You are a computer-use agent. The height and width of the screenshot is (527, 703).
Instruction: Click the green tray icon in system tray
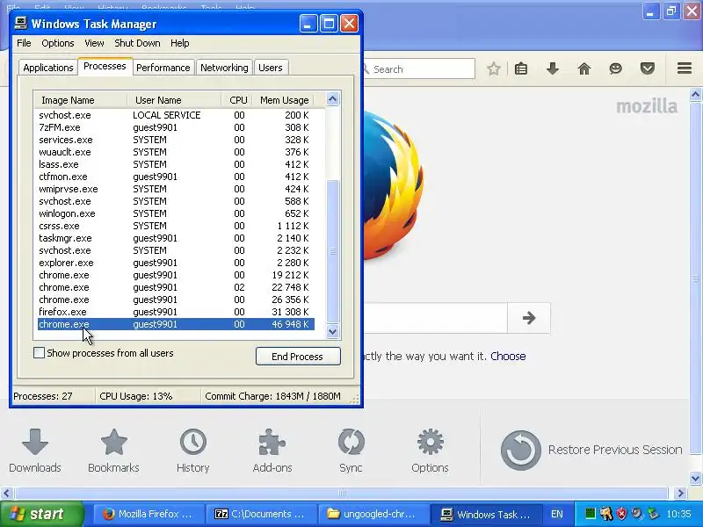[x=591, y=514]
